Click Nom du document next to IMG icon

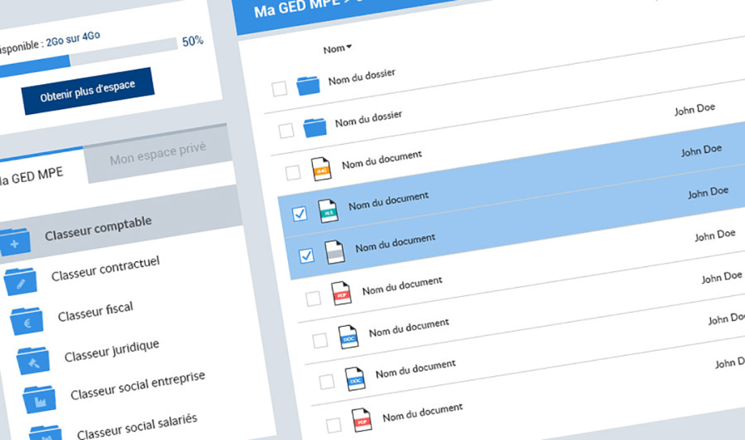click(381, 160)
